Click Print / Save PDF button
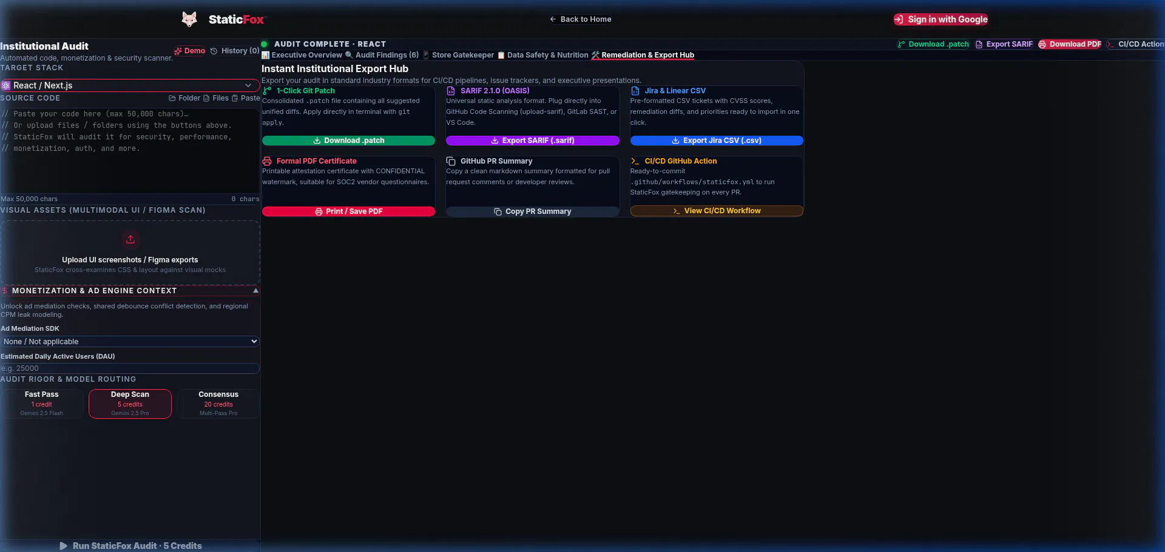 [x=348, y=211]
